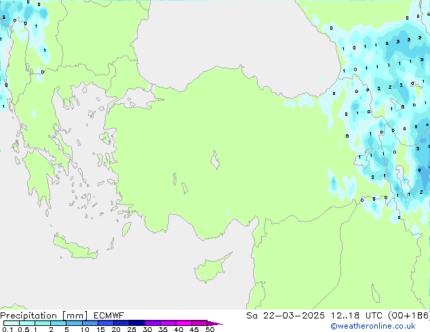Click the '50' legend value
430x332 pixels.
pyautogui.click(x=210, y=329)
